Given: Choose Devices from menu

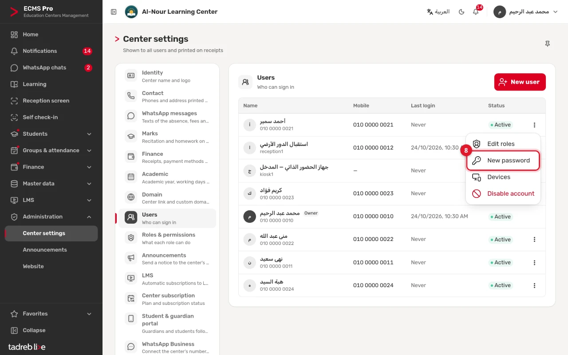Looking at the screenshot, I should point(503,177).
